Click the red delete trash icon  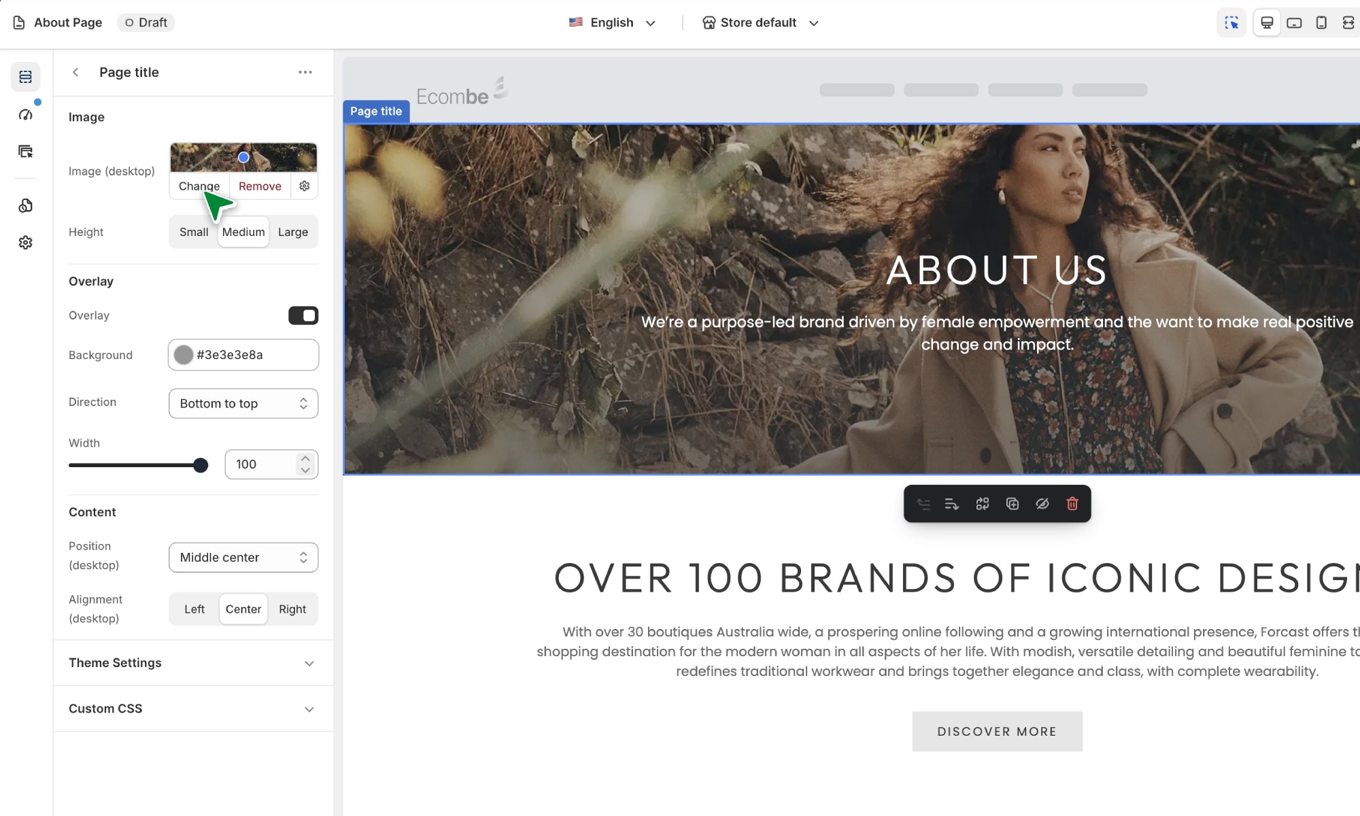[x=1072, y=504]
